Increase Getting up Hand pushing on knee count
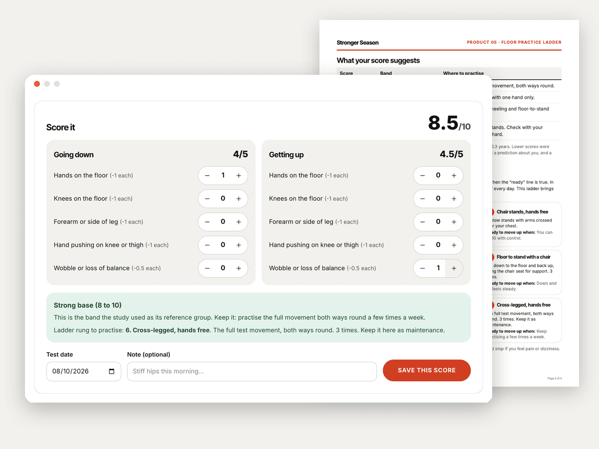599x449 pixels. click(454, 245)
